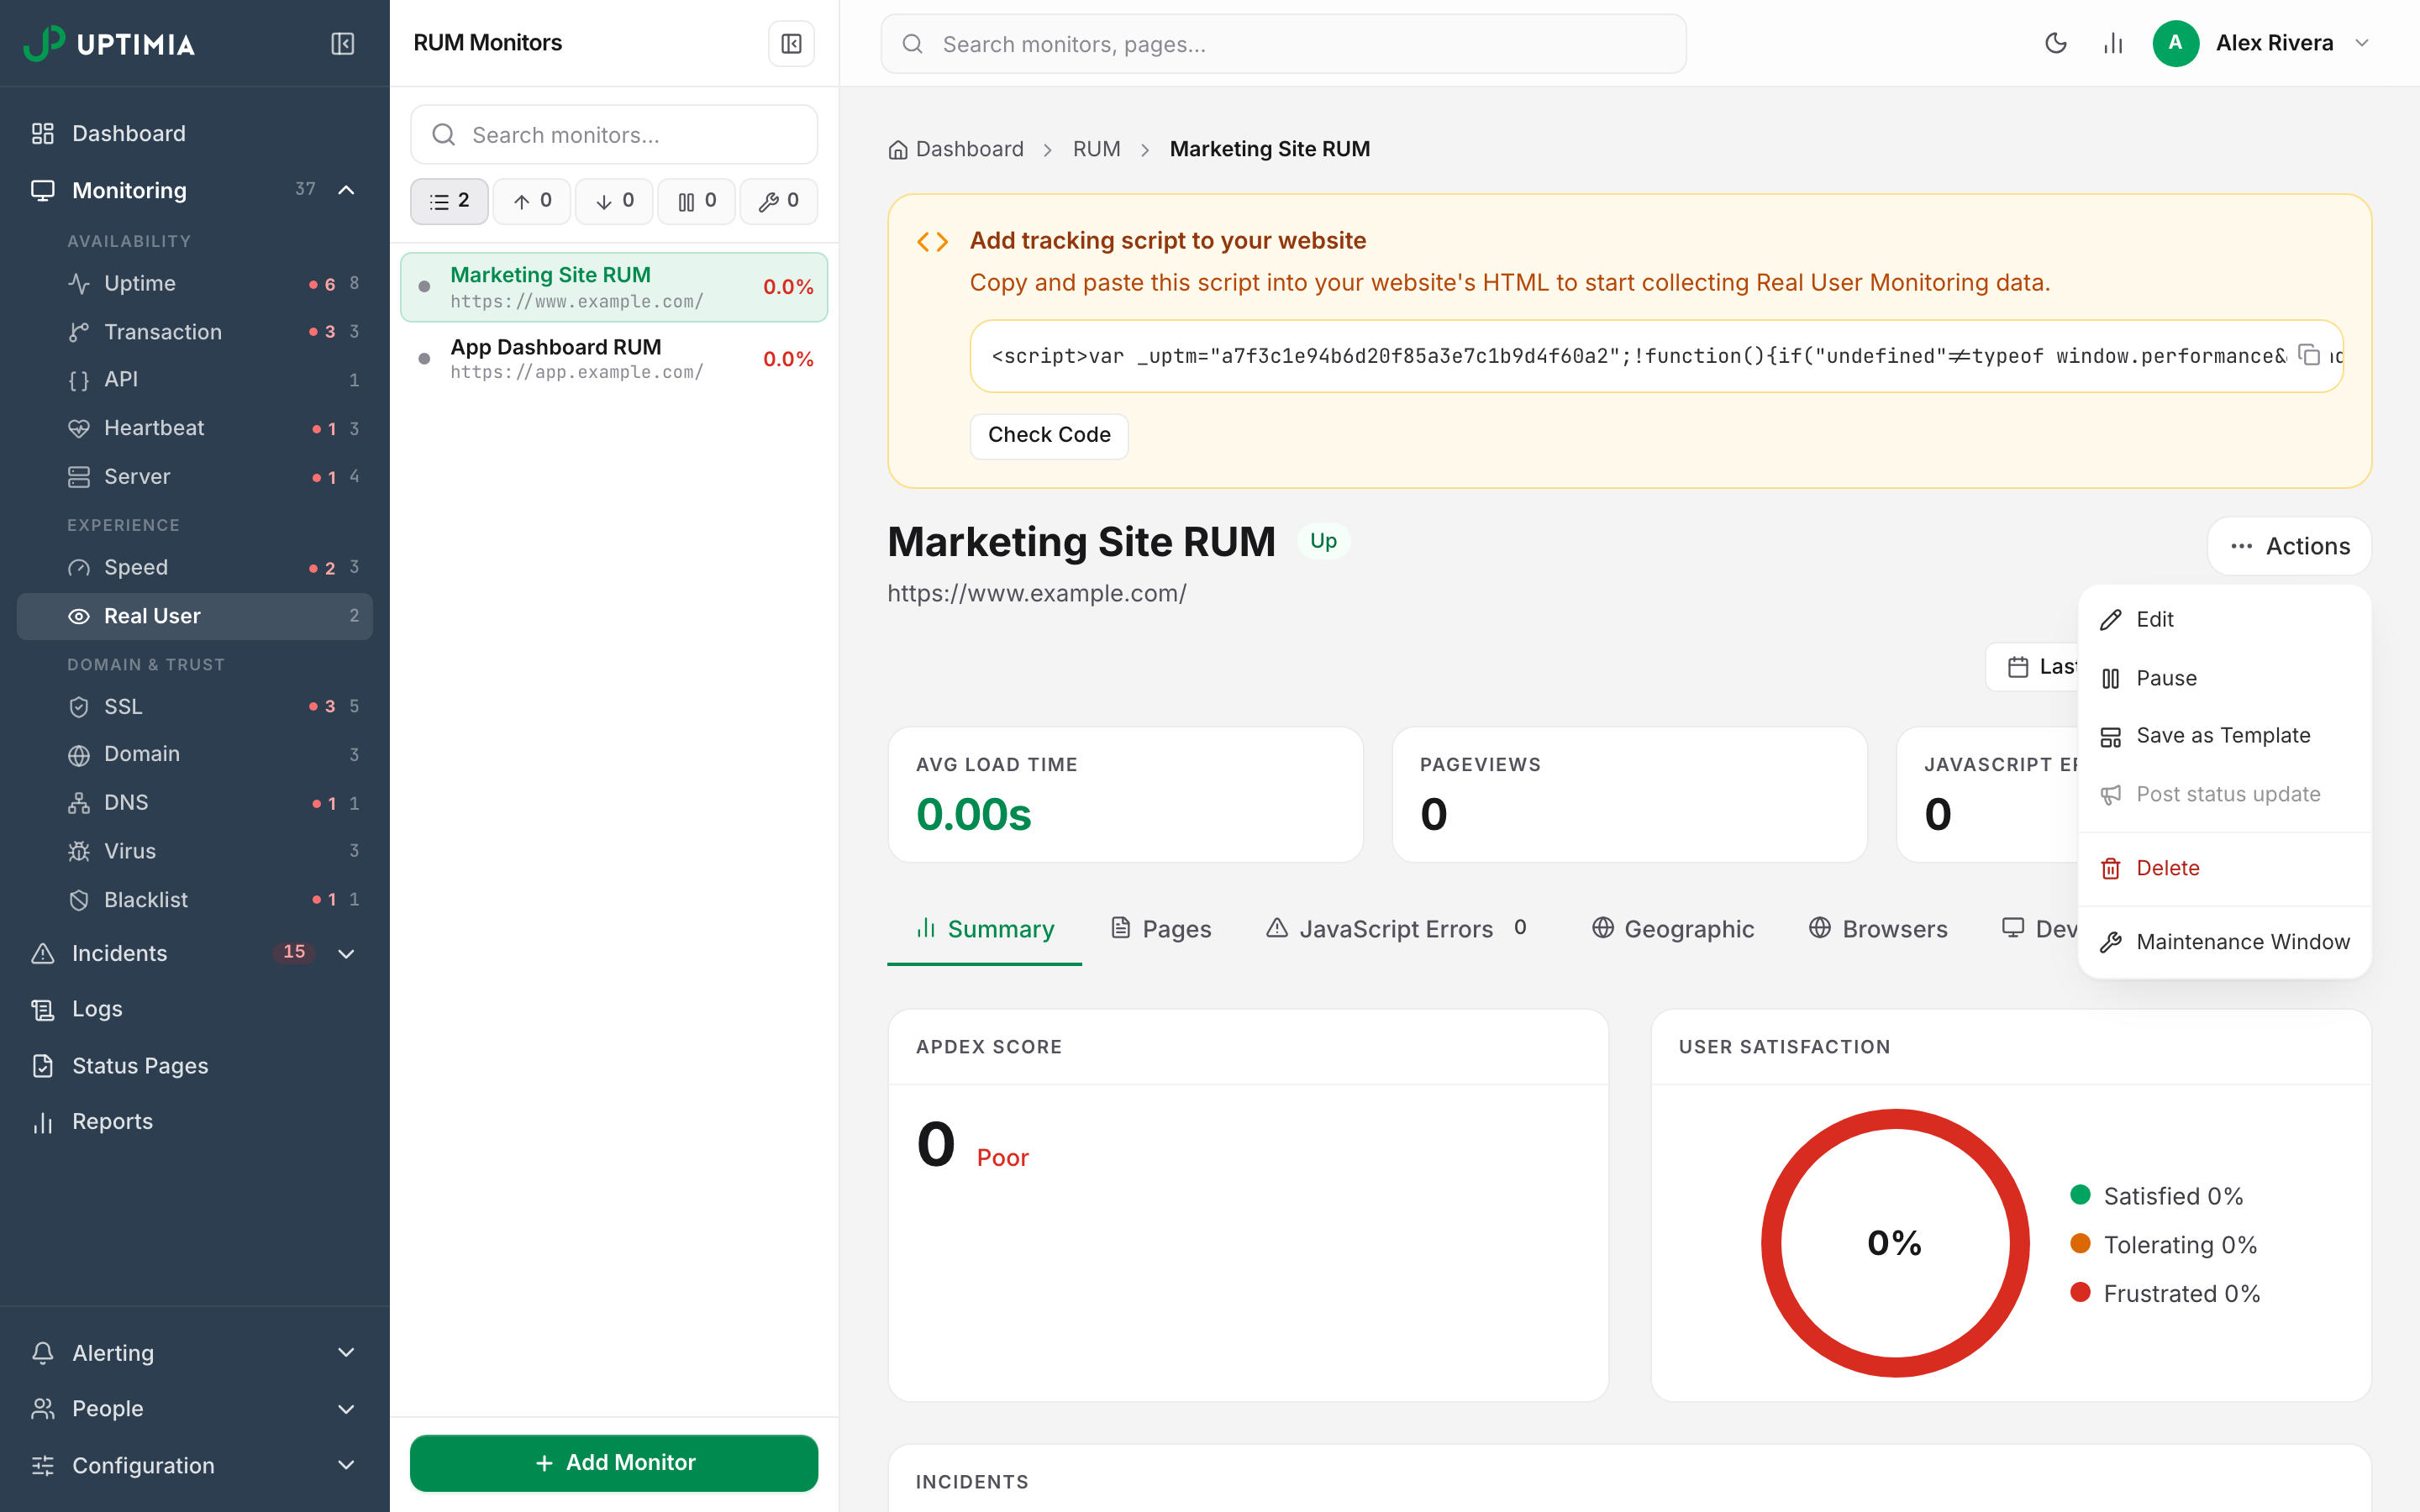Open the DNS monitors section
The width and height of the screenshot is (2420, 1512).
(195, 803)
